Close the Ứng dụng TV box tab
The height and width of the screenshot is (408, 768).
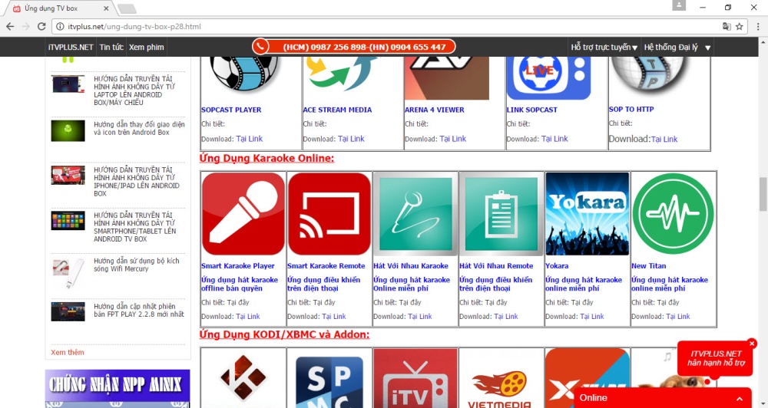pyautogui.click(x=106, y=8)
